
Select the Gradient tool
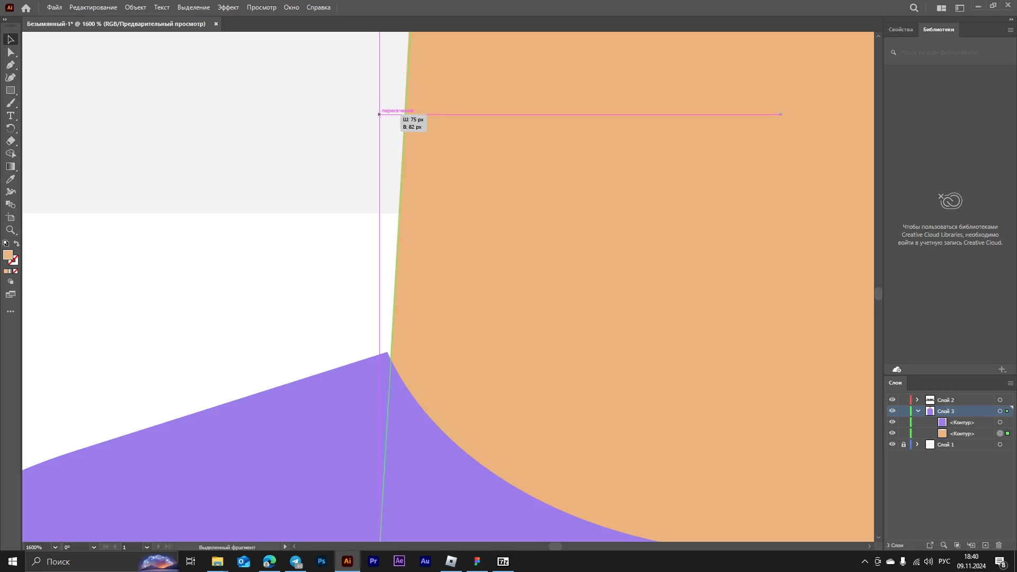[x=11, y=166]
